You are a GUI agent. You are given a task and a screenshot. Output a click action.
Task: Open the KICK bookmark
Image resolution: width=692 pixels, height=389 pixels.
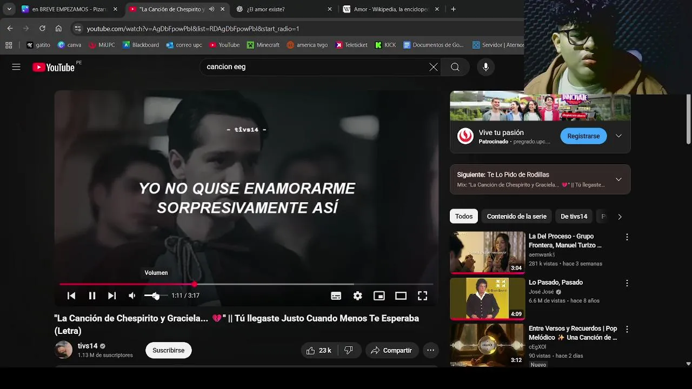(385, 45)
